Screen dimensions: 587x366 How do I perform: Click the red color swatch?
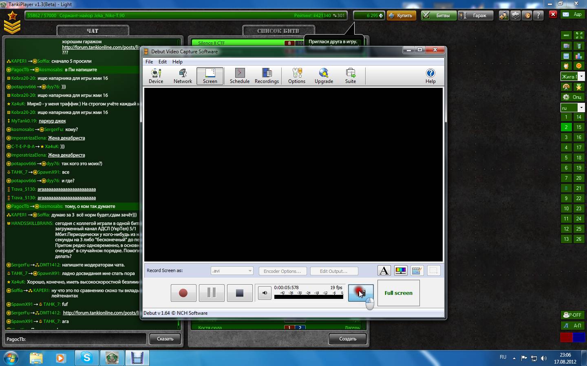point(566,338)
